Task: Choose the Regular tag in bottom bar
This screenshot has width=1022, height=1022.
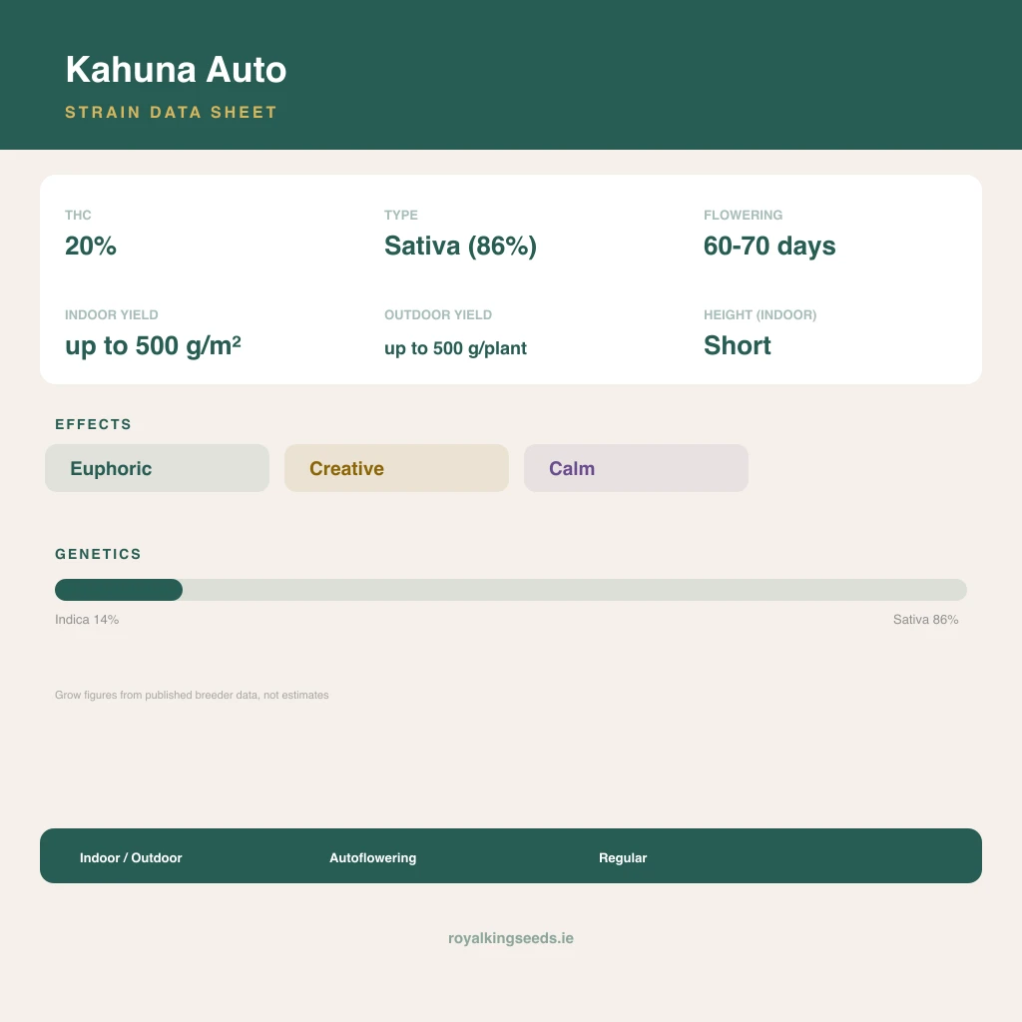Action: tap(623, 857)
